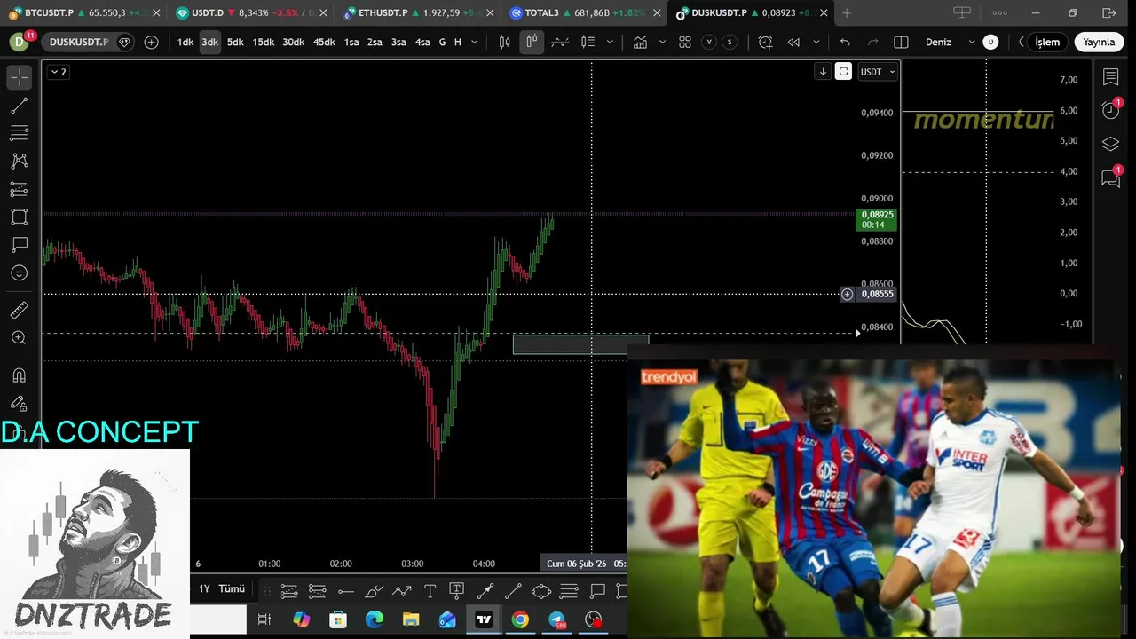Click the alert clock-plus icon in toolbar
This screenshot has height=639, width=1136.
766,42
